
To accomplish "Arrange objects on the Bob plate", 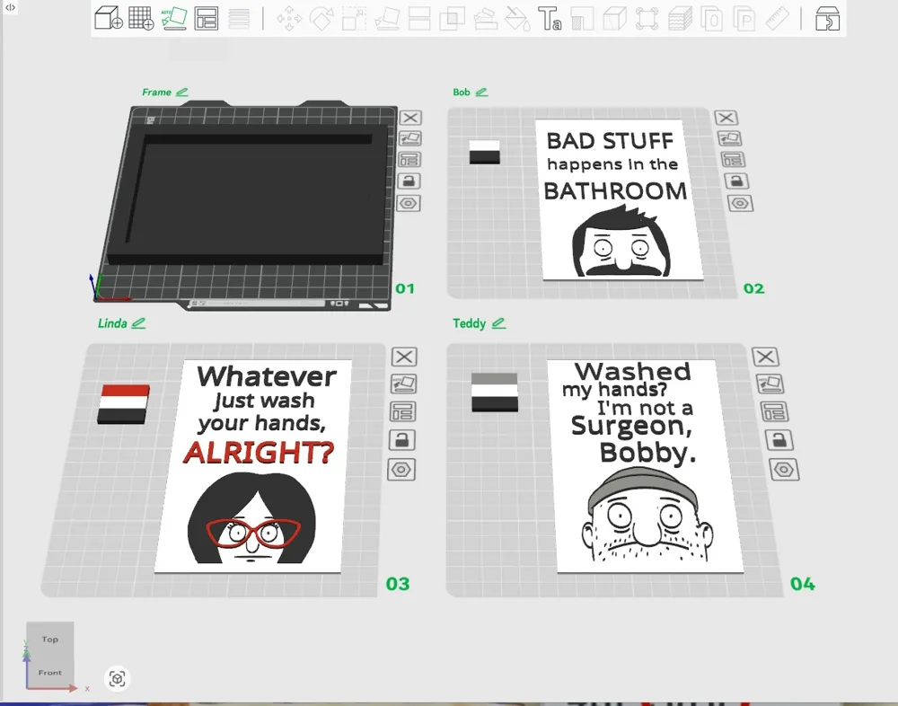I will pyautogui.click(x=733, y=160).
